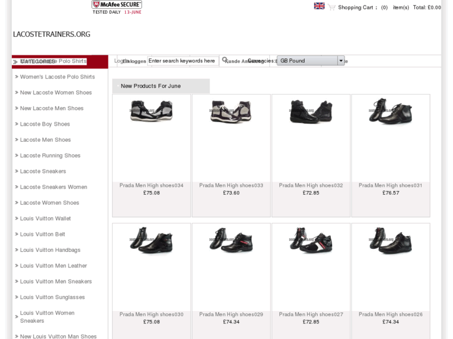Focus the search keywords input field
The width and height of the screenshot is (453, 339).
pyautogui.click(x=183, y=61)
